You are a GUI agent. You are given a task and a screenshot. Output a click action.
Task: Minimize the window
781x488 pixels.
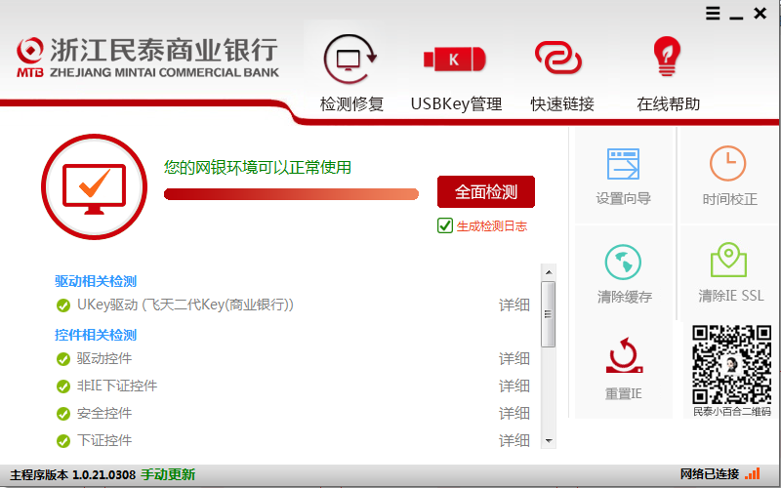point(736,18)
